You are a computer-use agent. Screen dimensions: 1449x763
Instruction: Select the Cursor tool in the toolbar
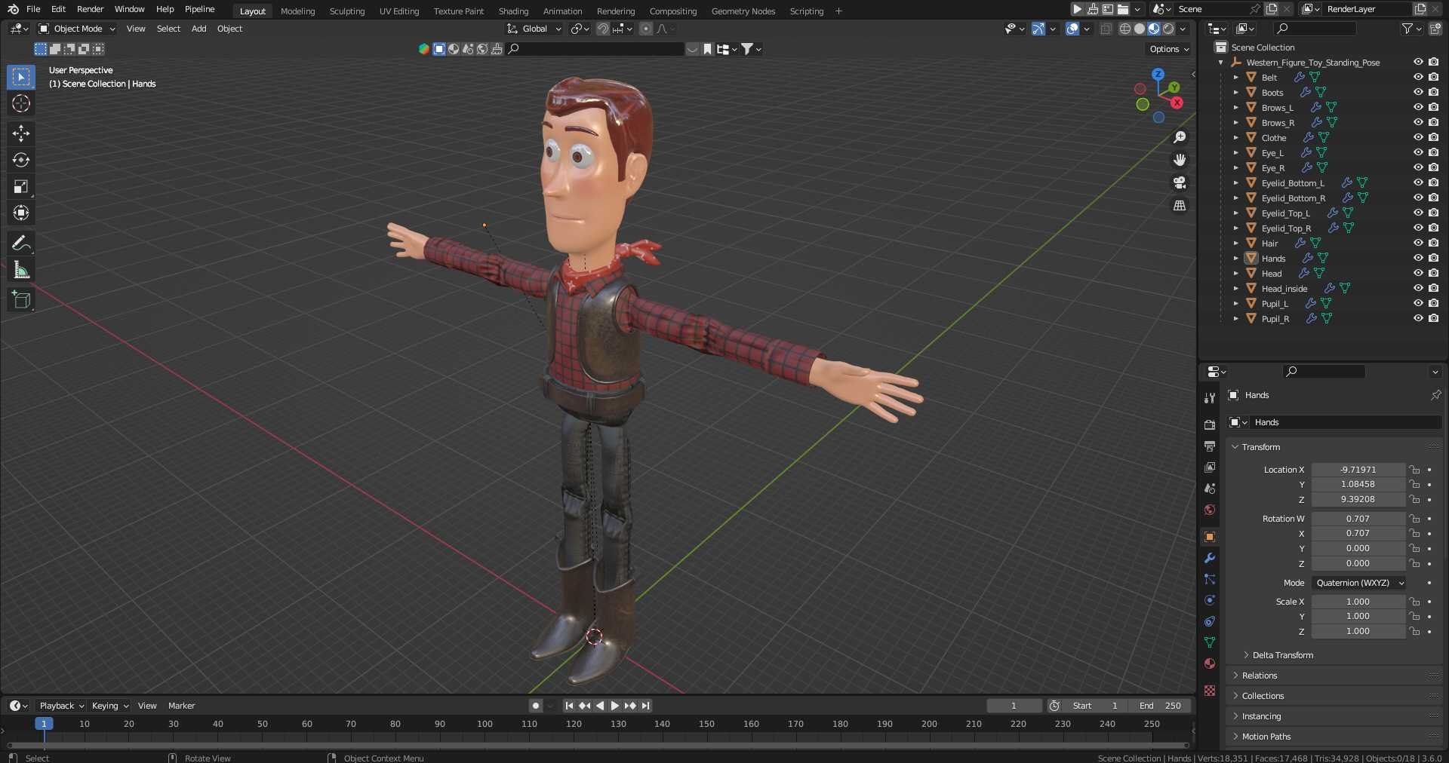[21, 103]
